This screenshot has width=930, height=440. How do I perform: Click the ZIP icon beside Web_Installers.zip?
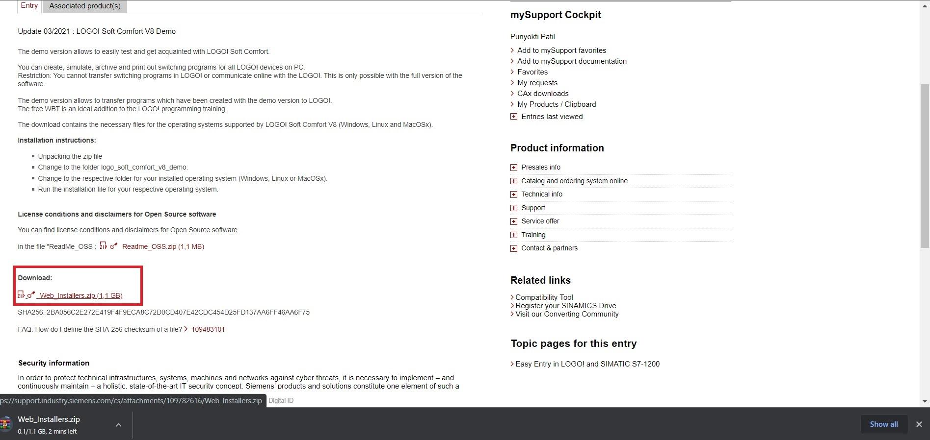point(21,294)
